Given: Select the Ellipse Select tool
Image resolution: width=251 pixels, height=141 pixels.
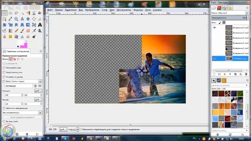Looking at the screenshot, I should point(11,13).
